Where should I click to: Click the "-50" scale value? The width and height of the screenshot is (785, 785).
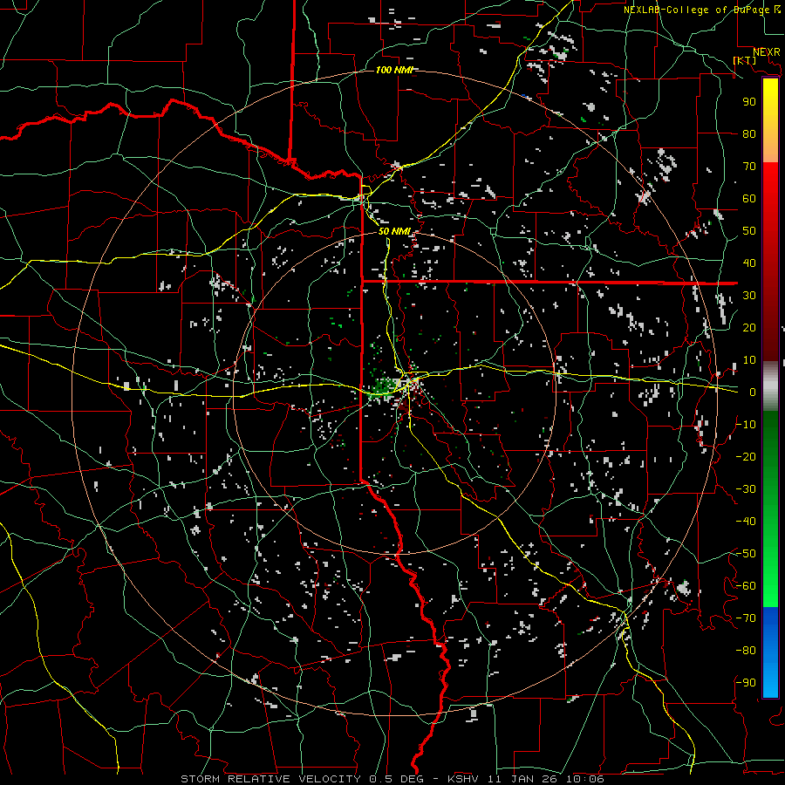[x=746, y=554]
